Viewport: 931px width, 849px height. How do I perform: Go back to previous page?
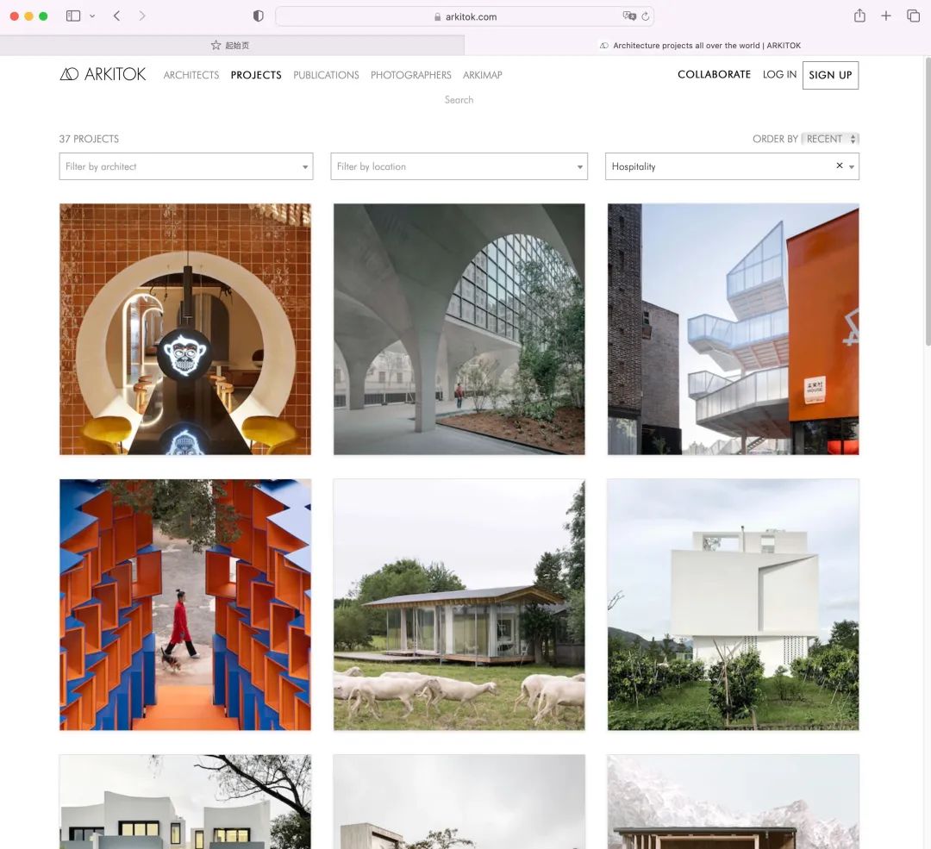(x=116, y=16)
